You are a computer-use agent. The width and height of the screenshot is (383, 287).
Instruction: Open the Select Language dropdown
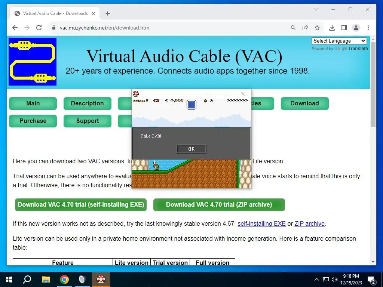339,41
